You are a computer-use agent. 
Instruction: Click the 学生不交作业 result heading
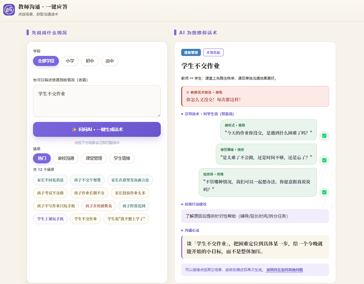pos(200,66)
